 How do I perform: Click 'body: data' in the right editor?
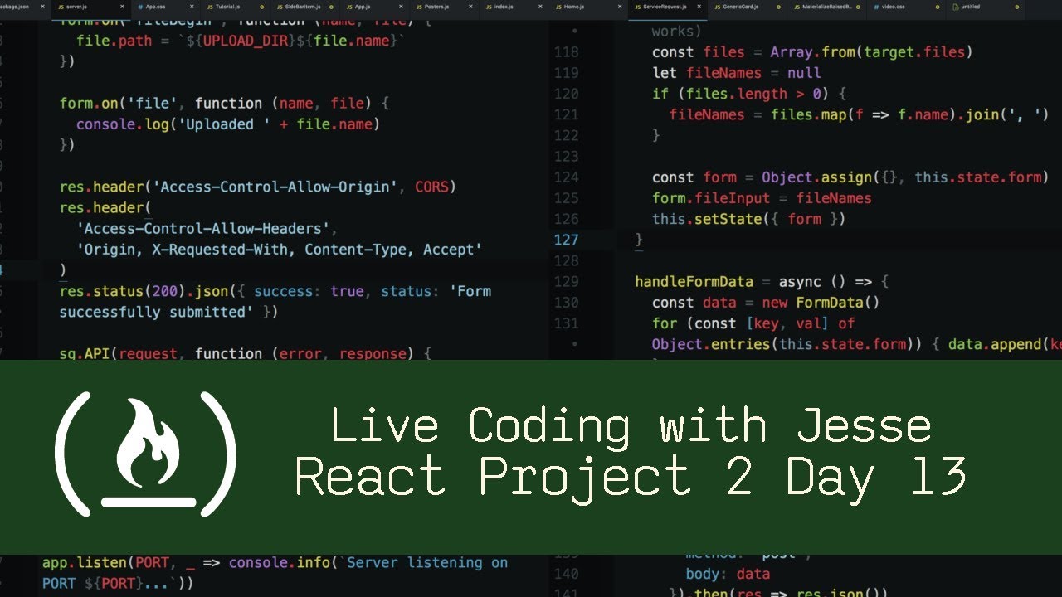coord(728,574)
